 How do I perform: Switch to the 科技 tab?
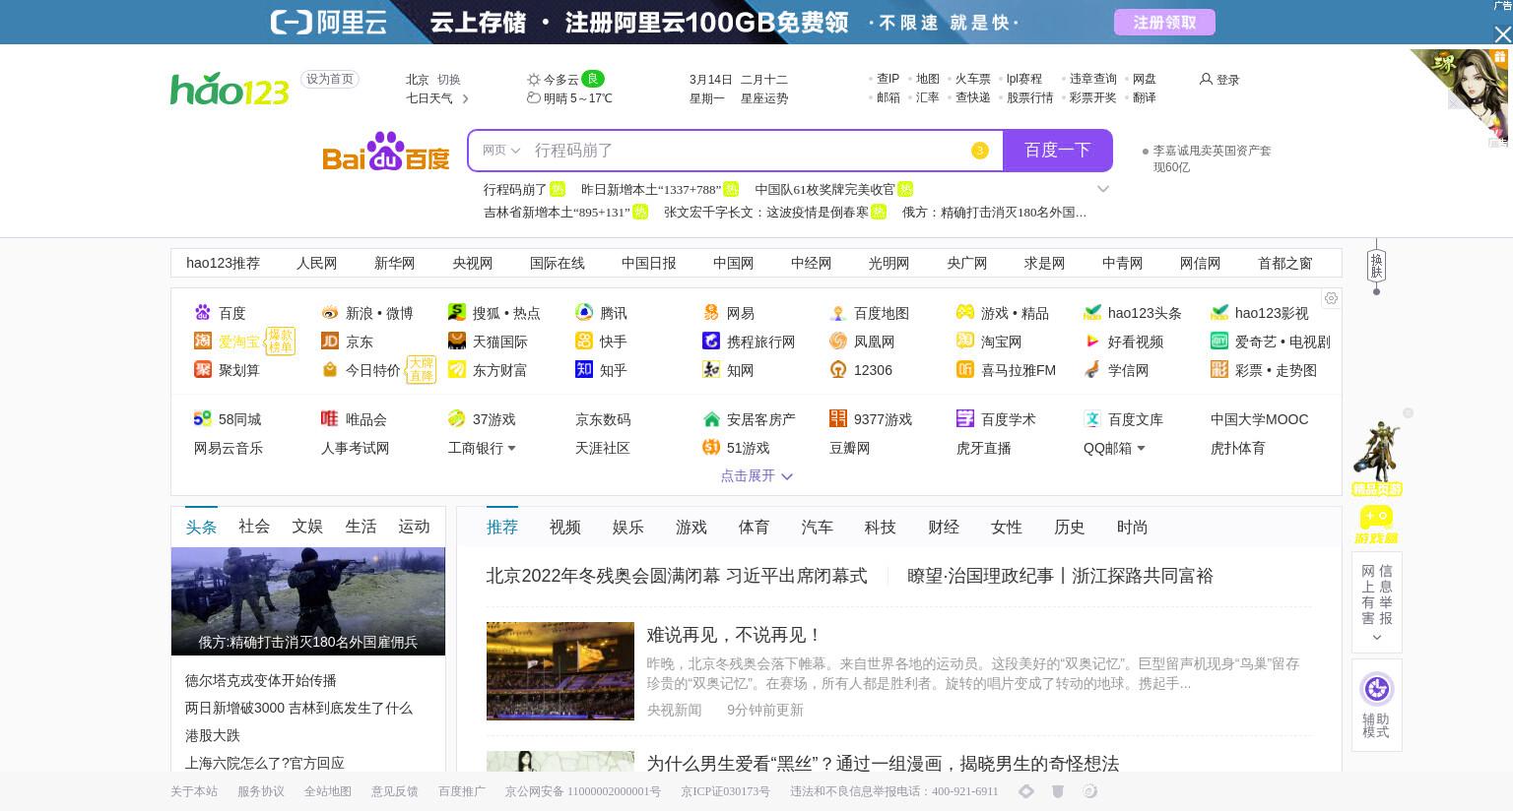(881, 528)
